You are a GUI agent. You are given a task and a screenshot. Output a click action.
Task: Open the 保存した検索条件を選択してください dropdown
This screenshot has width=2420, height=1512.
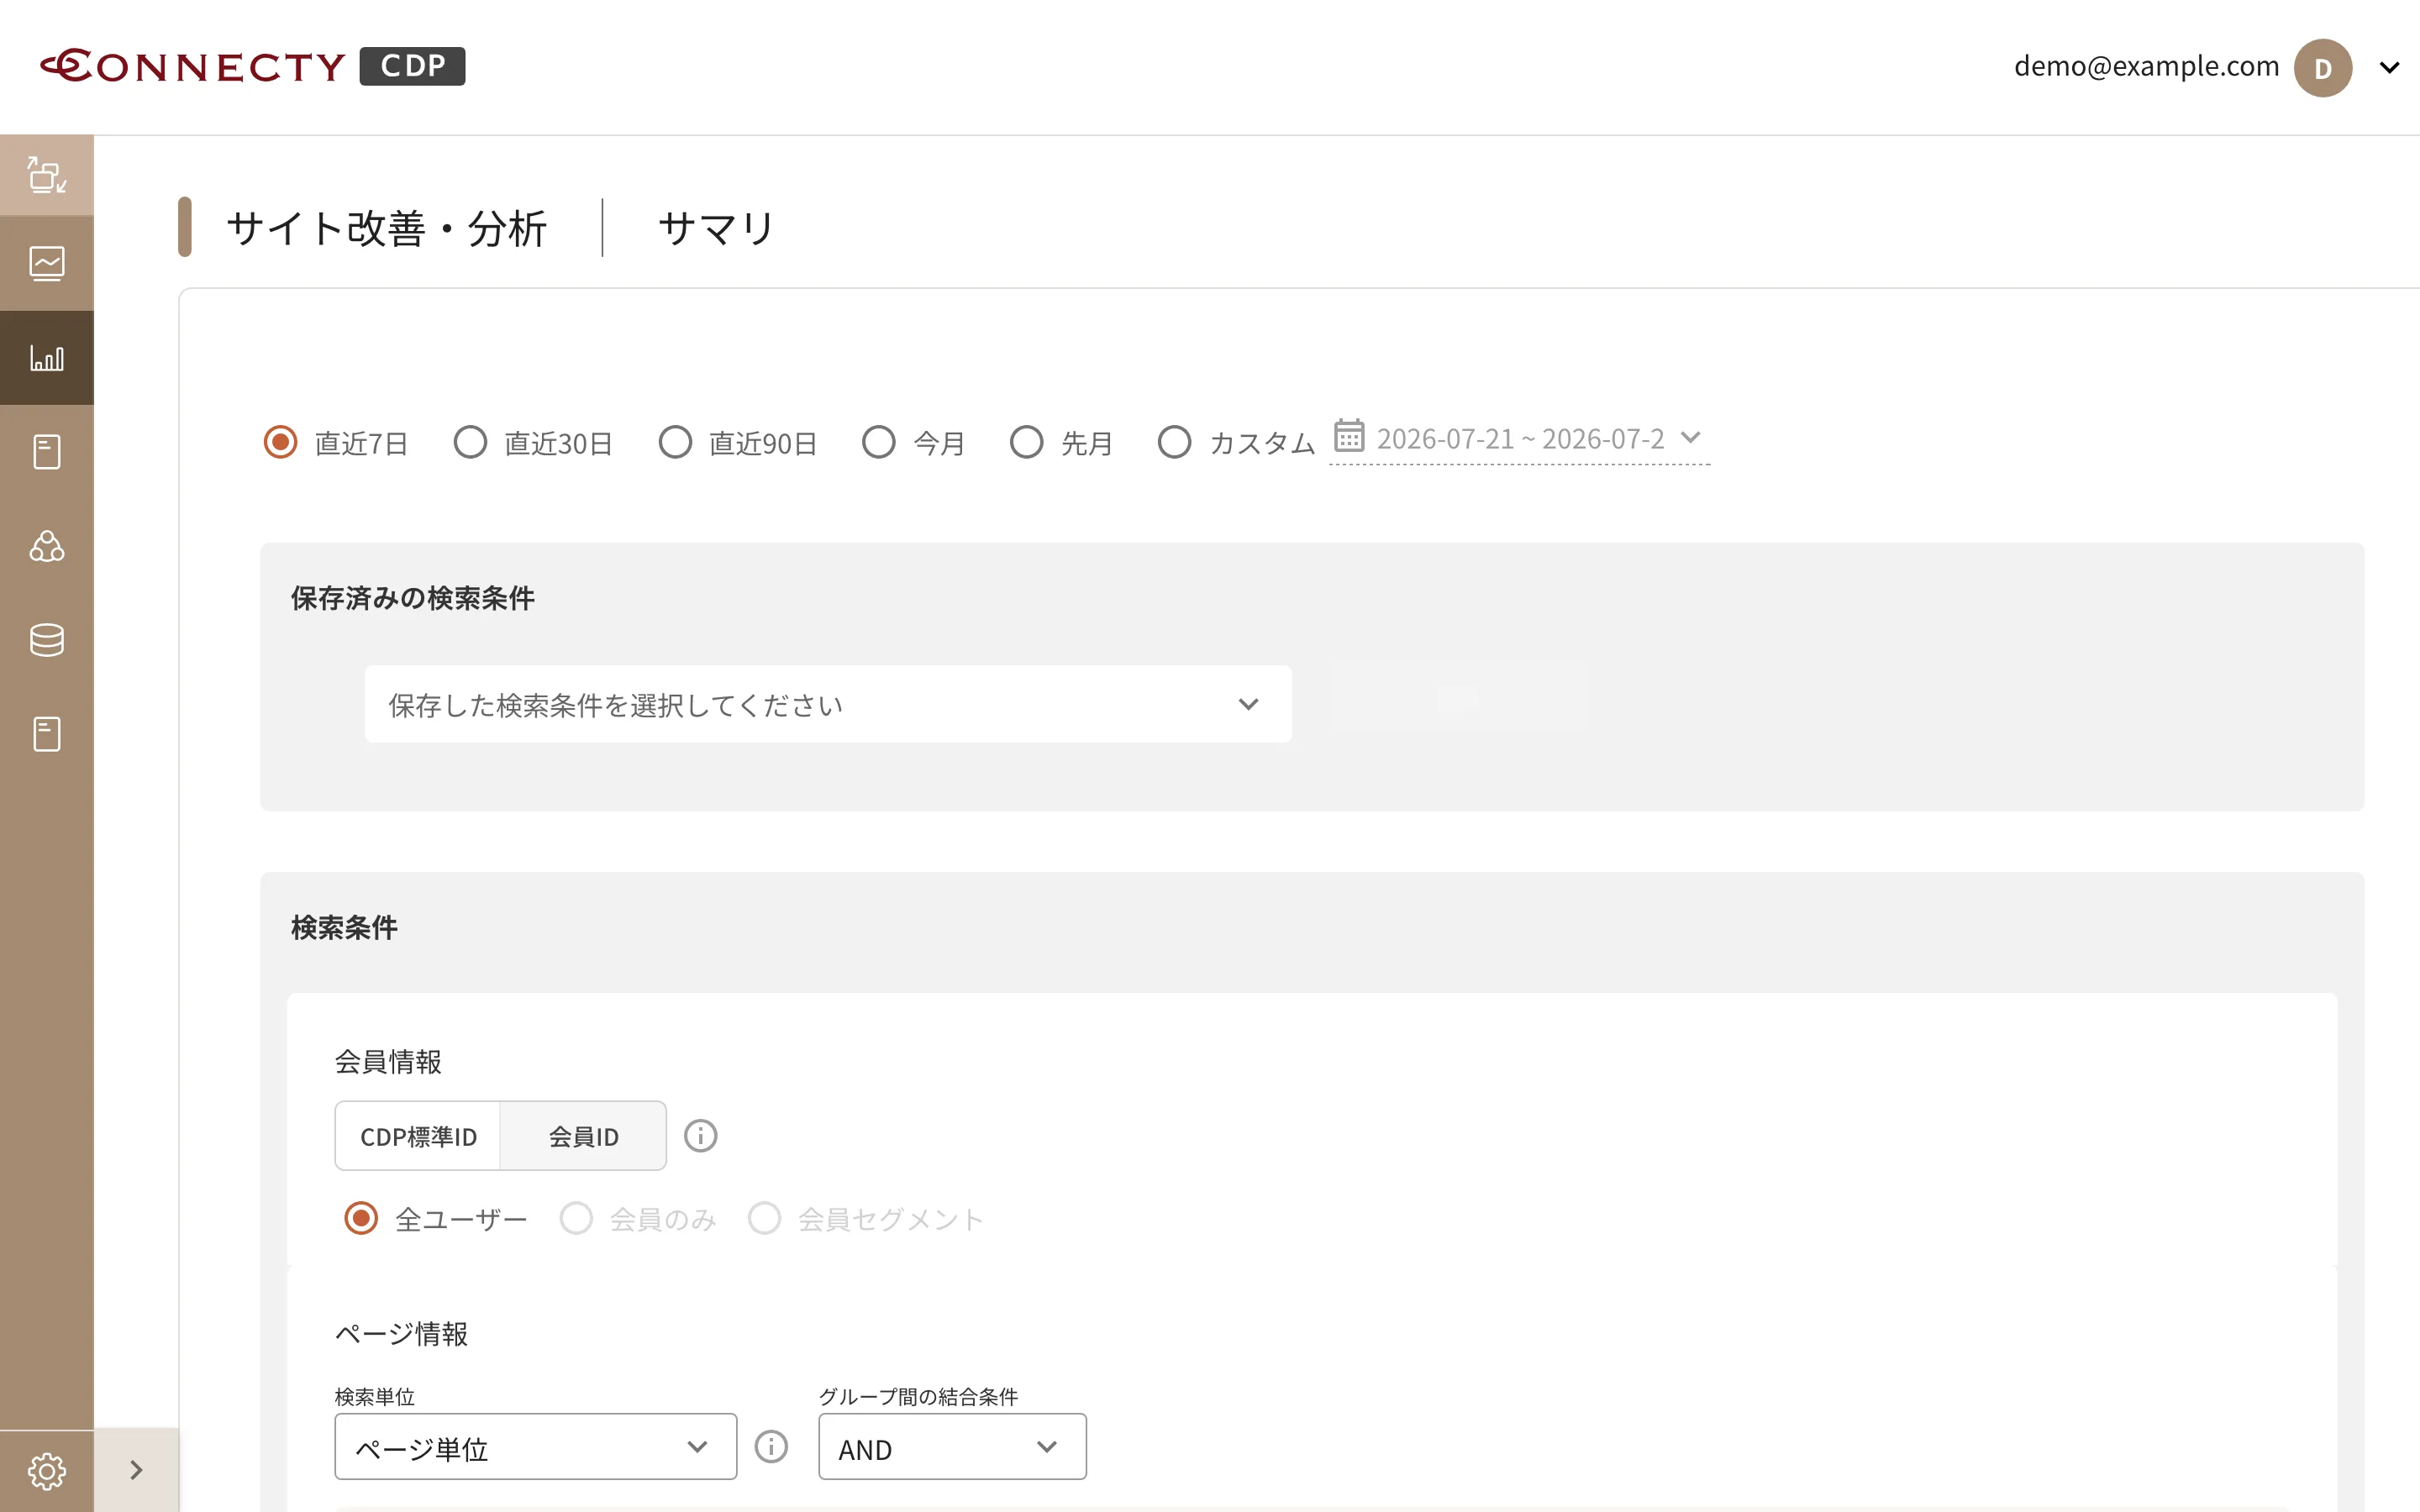[x=828, y=704]
